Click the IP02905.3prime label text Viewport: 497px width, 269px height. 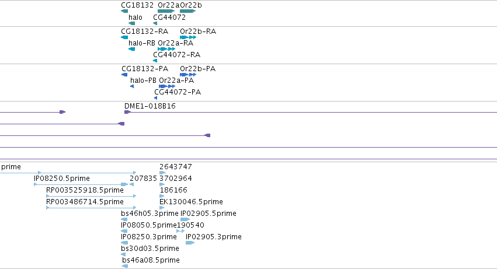pos(214,237)
